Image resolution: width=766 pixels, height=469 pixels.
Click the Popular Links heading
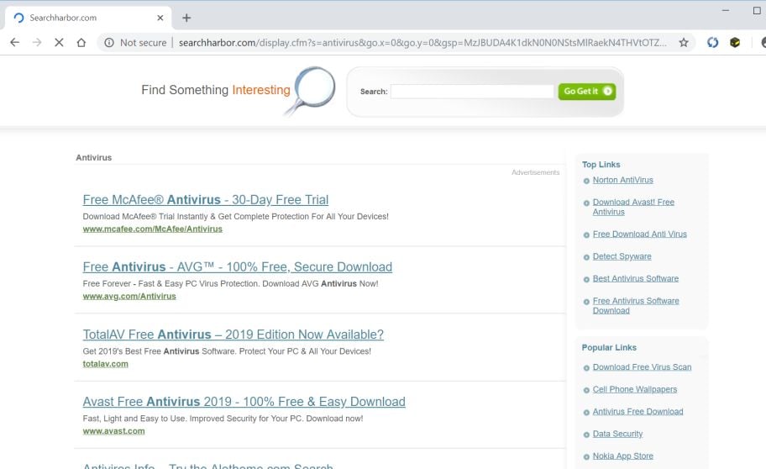point(609,348)
